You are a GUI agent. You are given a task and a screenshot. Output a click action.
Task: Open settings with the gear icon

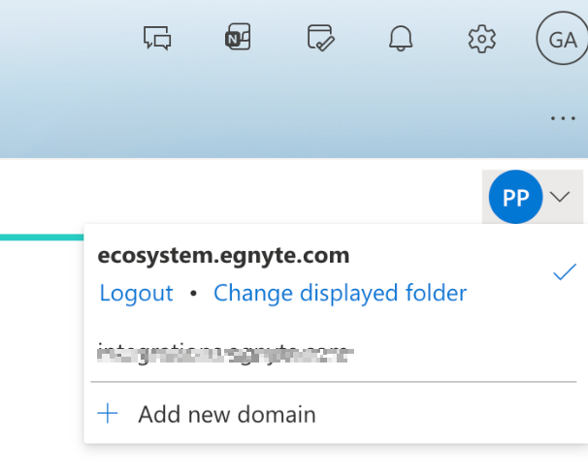pyautogui.click(x=481, y=39)
